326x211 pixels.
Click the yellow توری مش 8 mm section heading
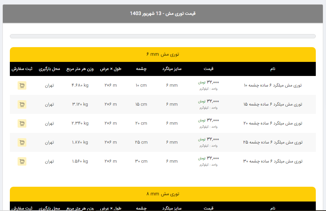[162, 194]
